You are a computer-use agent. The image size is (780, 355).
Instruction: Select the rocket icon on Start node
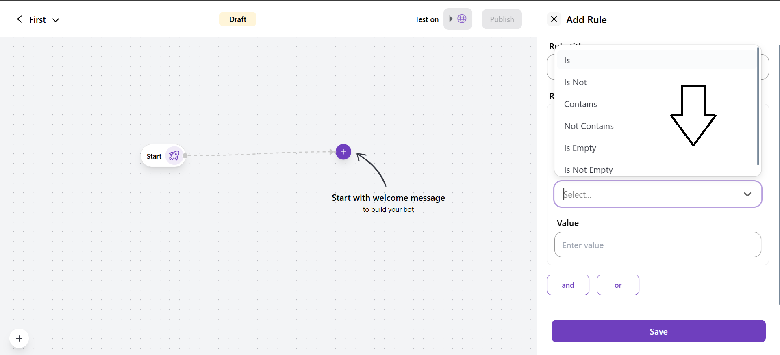pos(174,156)
